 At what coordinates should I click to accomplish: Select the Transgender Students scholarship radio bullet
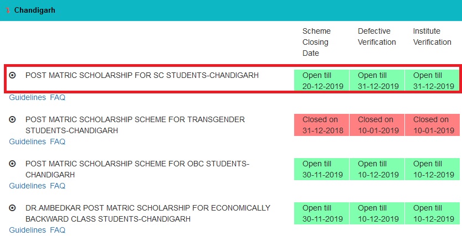point(12,119)
